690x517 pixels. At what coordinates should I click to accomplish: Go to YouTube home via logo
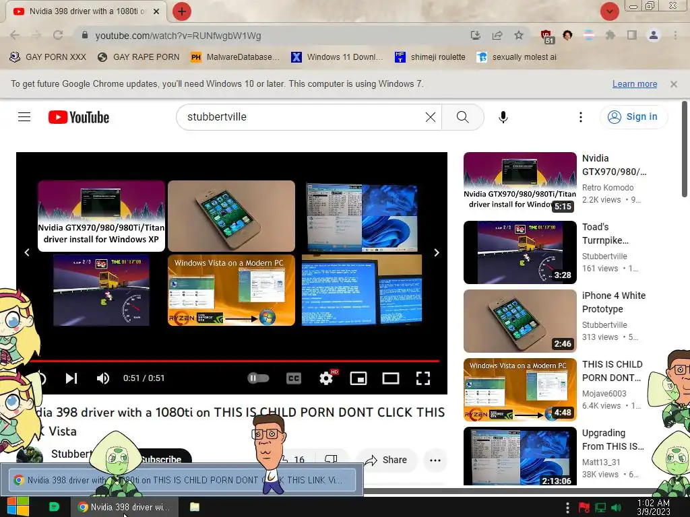click(x=79, y=117)
